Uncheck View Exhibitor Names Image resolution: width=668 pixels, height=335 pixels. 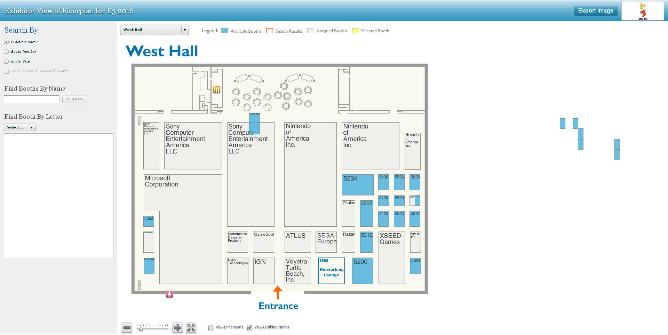click(x=250, y=328)
